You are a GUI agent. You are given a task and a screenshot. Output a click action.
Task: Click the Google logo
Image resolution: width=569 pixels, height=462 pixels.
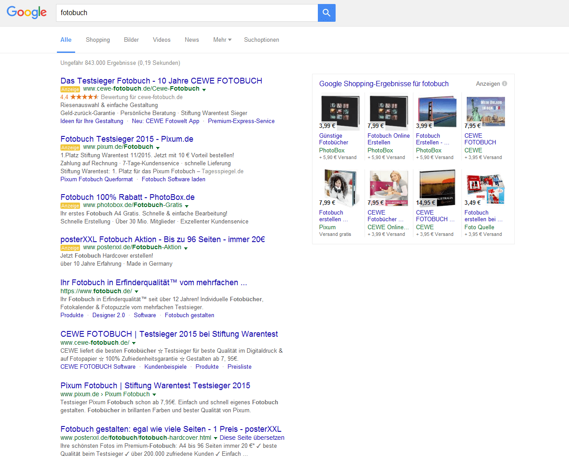coord(27,12)
